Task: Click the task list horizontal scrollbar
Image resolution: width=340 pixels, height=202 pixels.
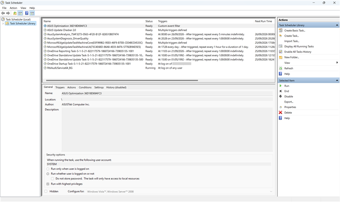Action: coord(122,80)
